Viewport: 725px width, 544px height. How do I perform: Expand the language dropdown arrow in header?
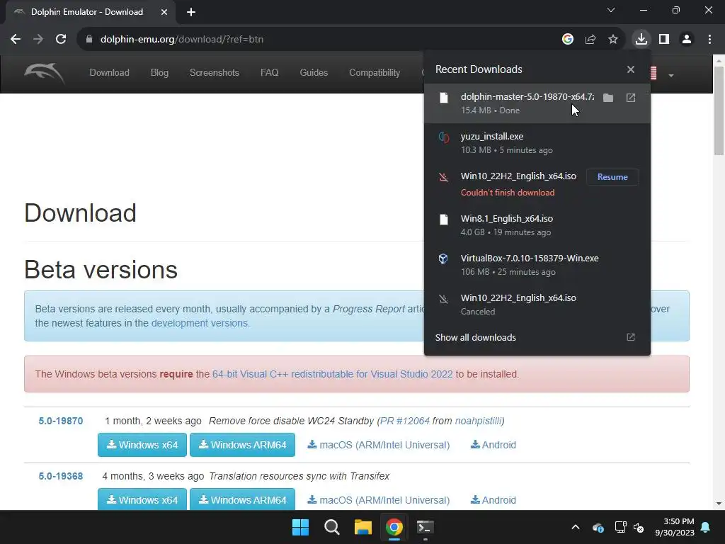671,75
